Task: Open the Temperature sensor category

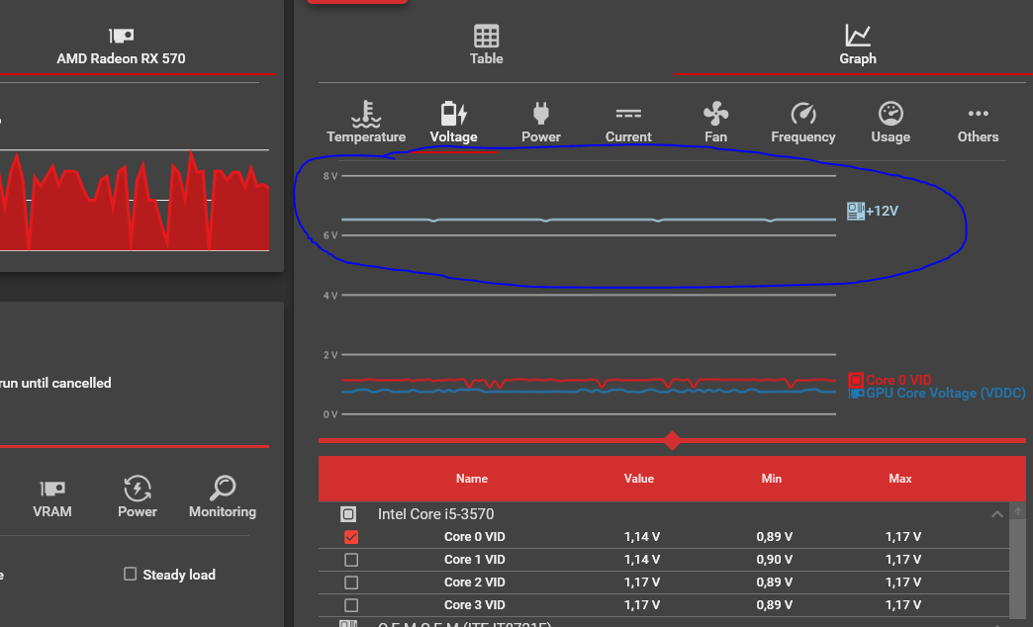Action: coord(366,123)
